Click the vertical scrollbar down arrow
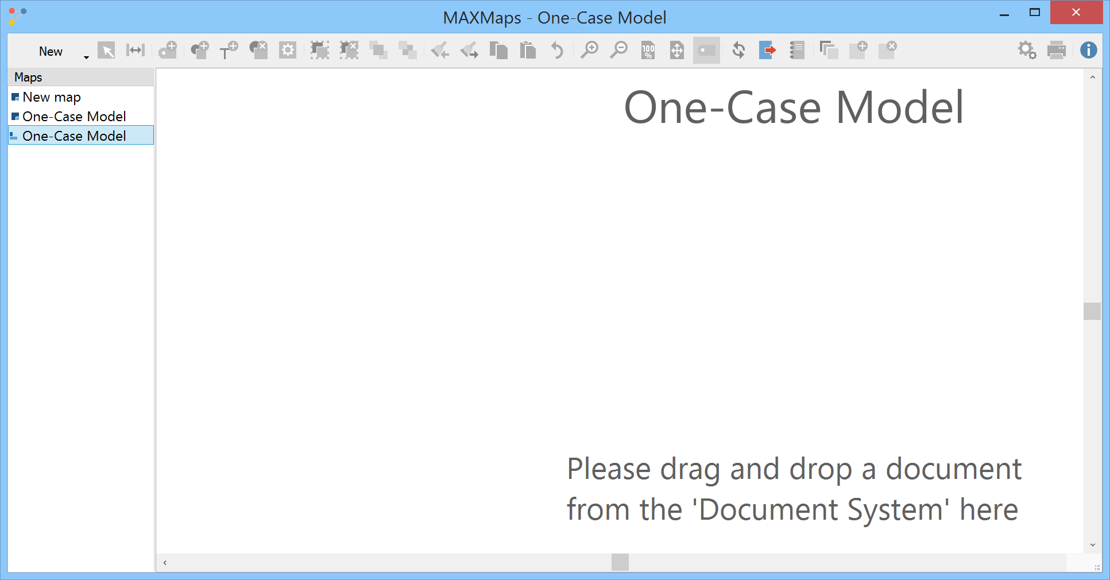1110x580 pixels. click(x=1092, y=545)
